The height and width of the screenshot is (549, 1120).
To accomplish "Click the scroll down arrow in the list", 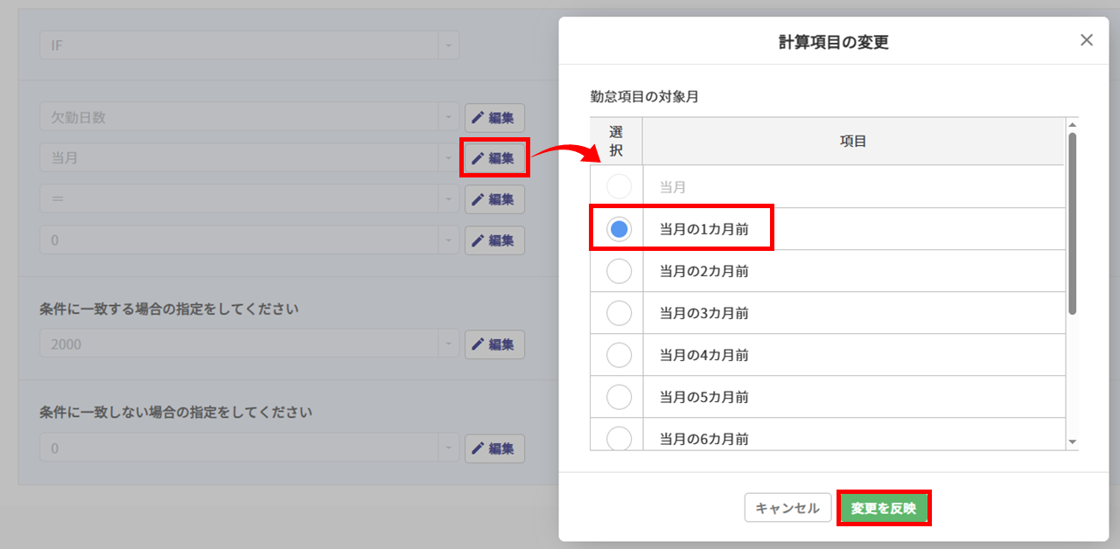I will point(1072,443).
